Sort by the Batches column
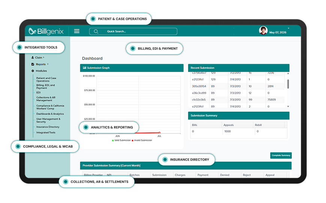 coord(135,175)
